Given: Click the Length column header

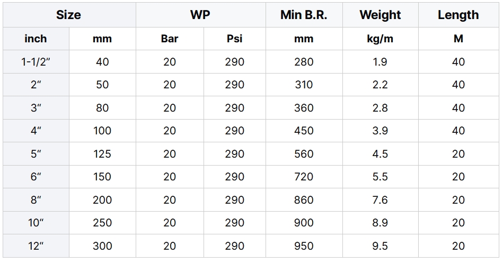Looking at the screenshot, I should tap(458, 15).
